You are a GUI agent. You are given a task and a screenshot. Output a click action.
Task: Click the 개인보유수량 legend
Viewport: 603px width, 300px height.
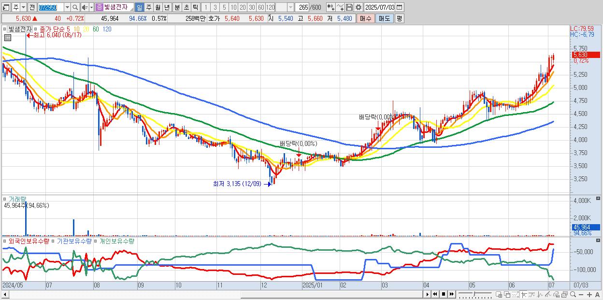(116, 241)
